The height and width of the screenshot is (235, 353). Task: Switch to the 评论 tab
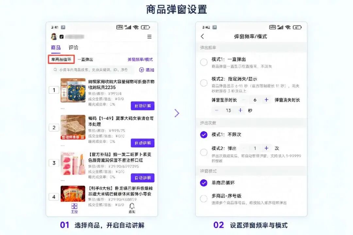74,47
